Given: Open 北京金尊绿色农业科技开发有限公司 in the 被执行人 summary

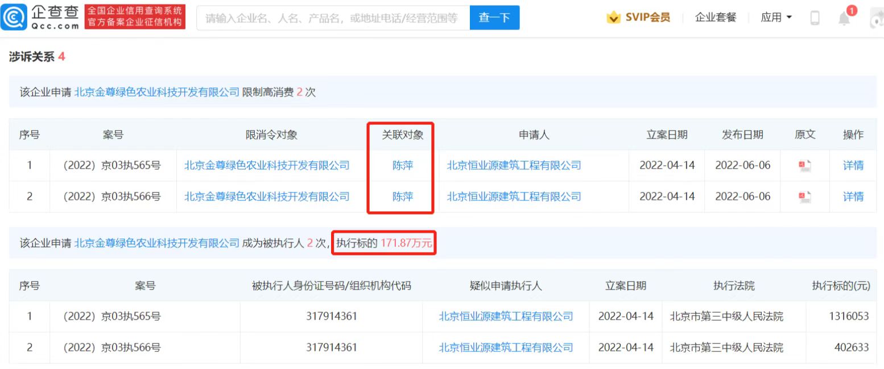Looking at the screenshot, I should point(157,244).
